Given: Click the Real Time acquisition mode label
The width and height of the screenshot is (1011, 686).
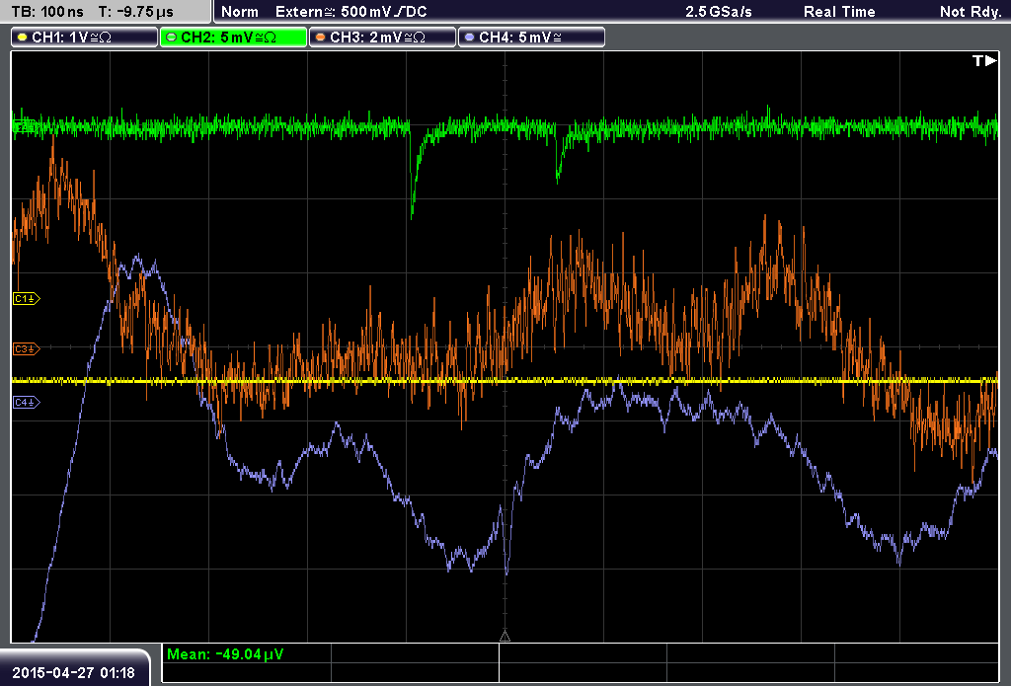Looking at the screenshot, I should coord(839,12).
